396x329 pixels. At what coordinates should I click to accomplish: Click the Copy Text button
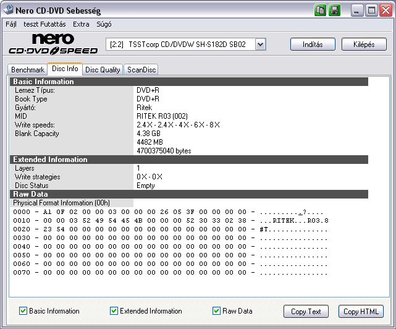click(306, 311)
